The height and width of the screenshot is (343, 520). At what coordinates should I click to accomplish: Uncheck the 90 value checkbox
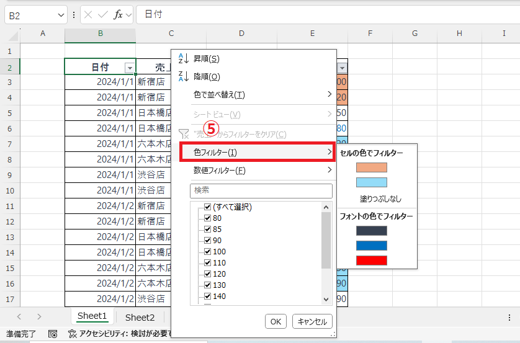pyautogui.click(x=208, y=240)
